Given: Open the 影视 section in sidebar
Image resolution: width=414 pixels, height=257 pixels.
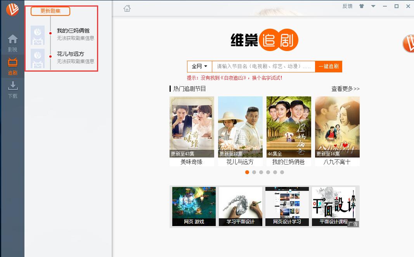Looking at the screenshot, I should (12, 43).
